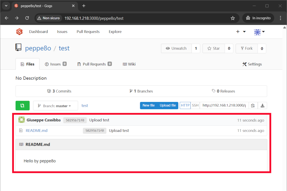
Task: Select the HTTP clone protocol toggle
Action: (x=185, y=105)
